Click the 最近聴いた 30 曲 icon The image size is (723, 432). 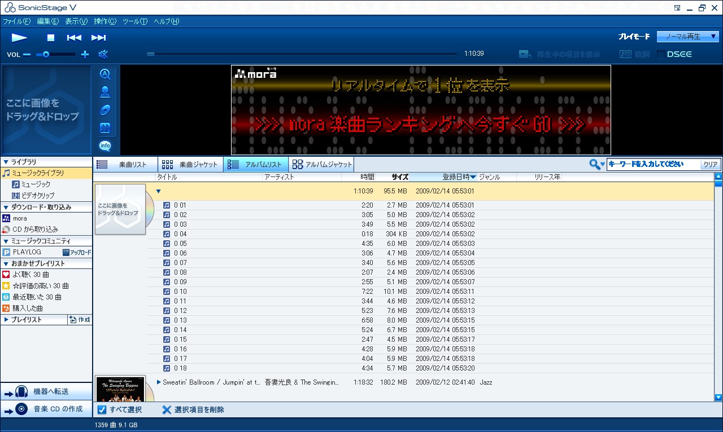pyautogui.click(x=6, y=297)
